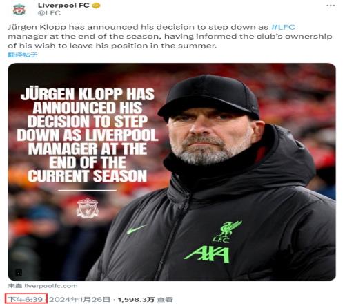Click the 2024年1月26日 post date

tap(79, 299)
